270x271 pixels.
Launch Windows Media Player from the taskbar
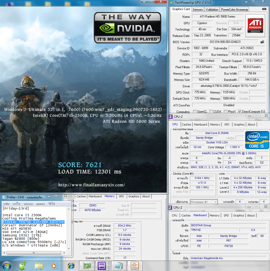click(54, 266)
